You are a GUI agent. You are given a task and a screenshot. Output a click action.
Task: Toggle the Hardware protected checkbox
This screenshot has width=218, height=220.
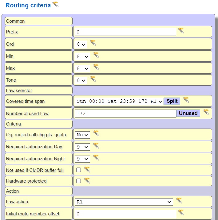(79, 181)
